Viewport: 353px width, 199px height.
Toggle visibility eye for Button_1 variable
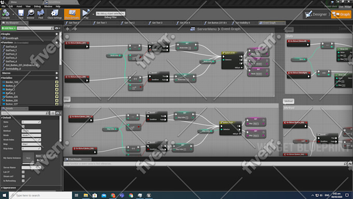(x=57, y=89)
